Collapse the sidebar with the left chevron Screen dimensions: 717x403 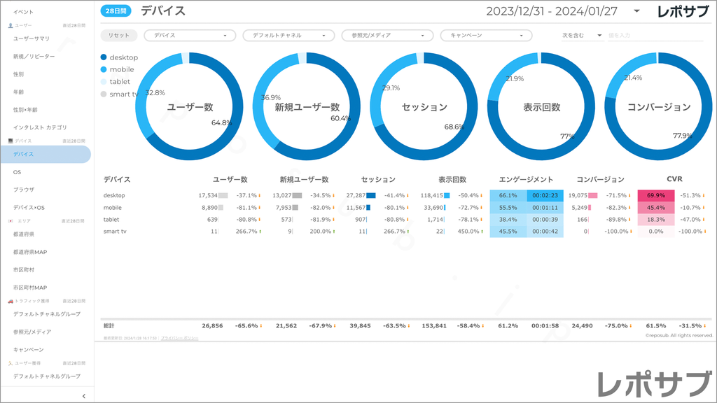tap(84, 396)
